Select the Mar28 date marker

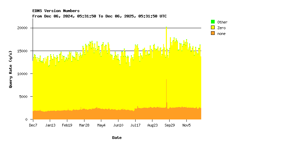[84, 125]
